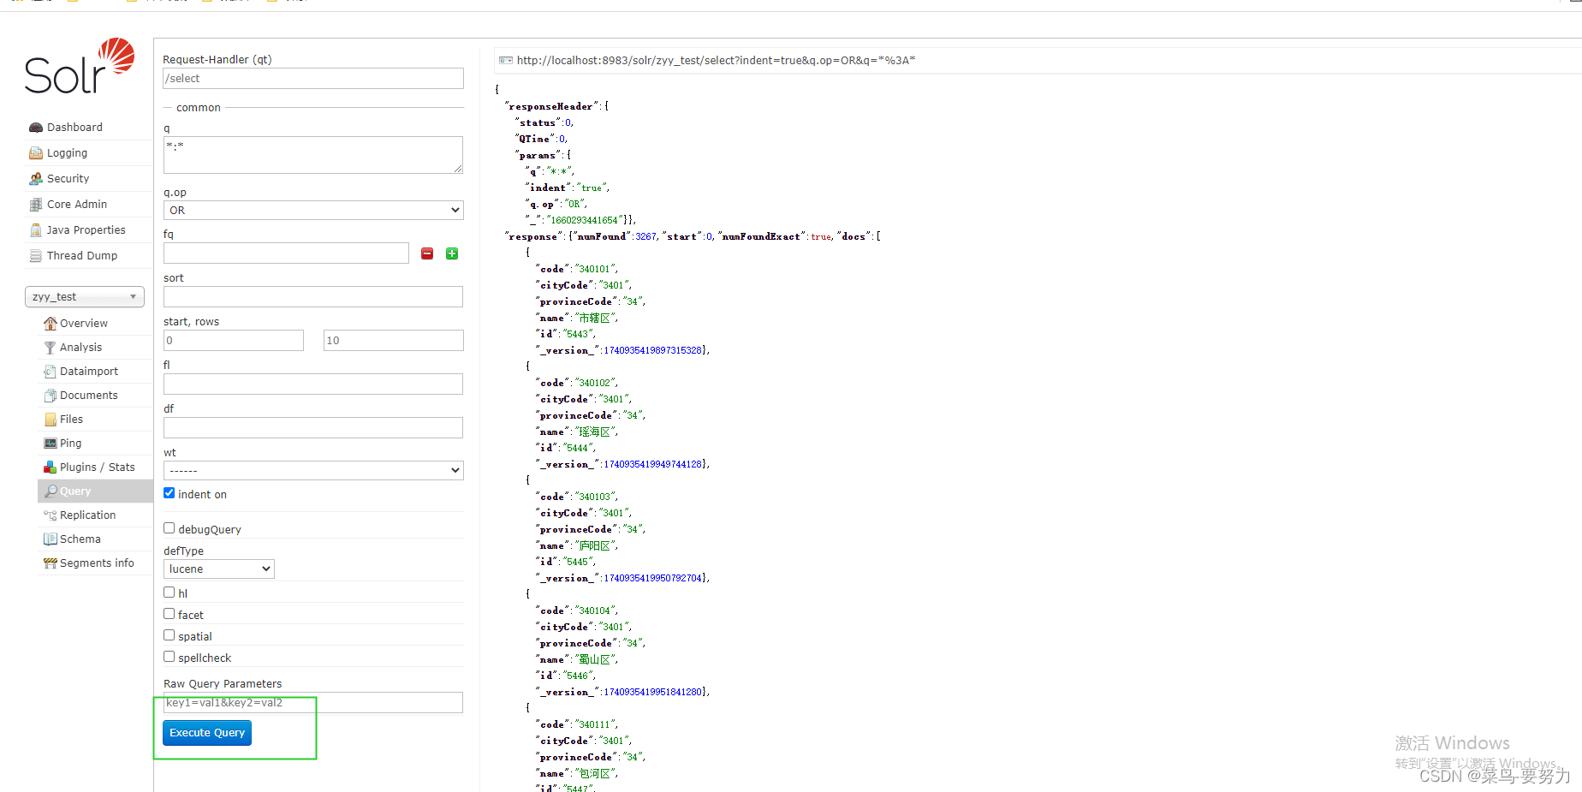Click the Segments info icon
Image resolution: width=1582 pixels, height=792 pixels.
tap(51, 563)
